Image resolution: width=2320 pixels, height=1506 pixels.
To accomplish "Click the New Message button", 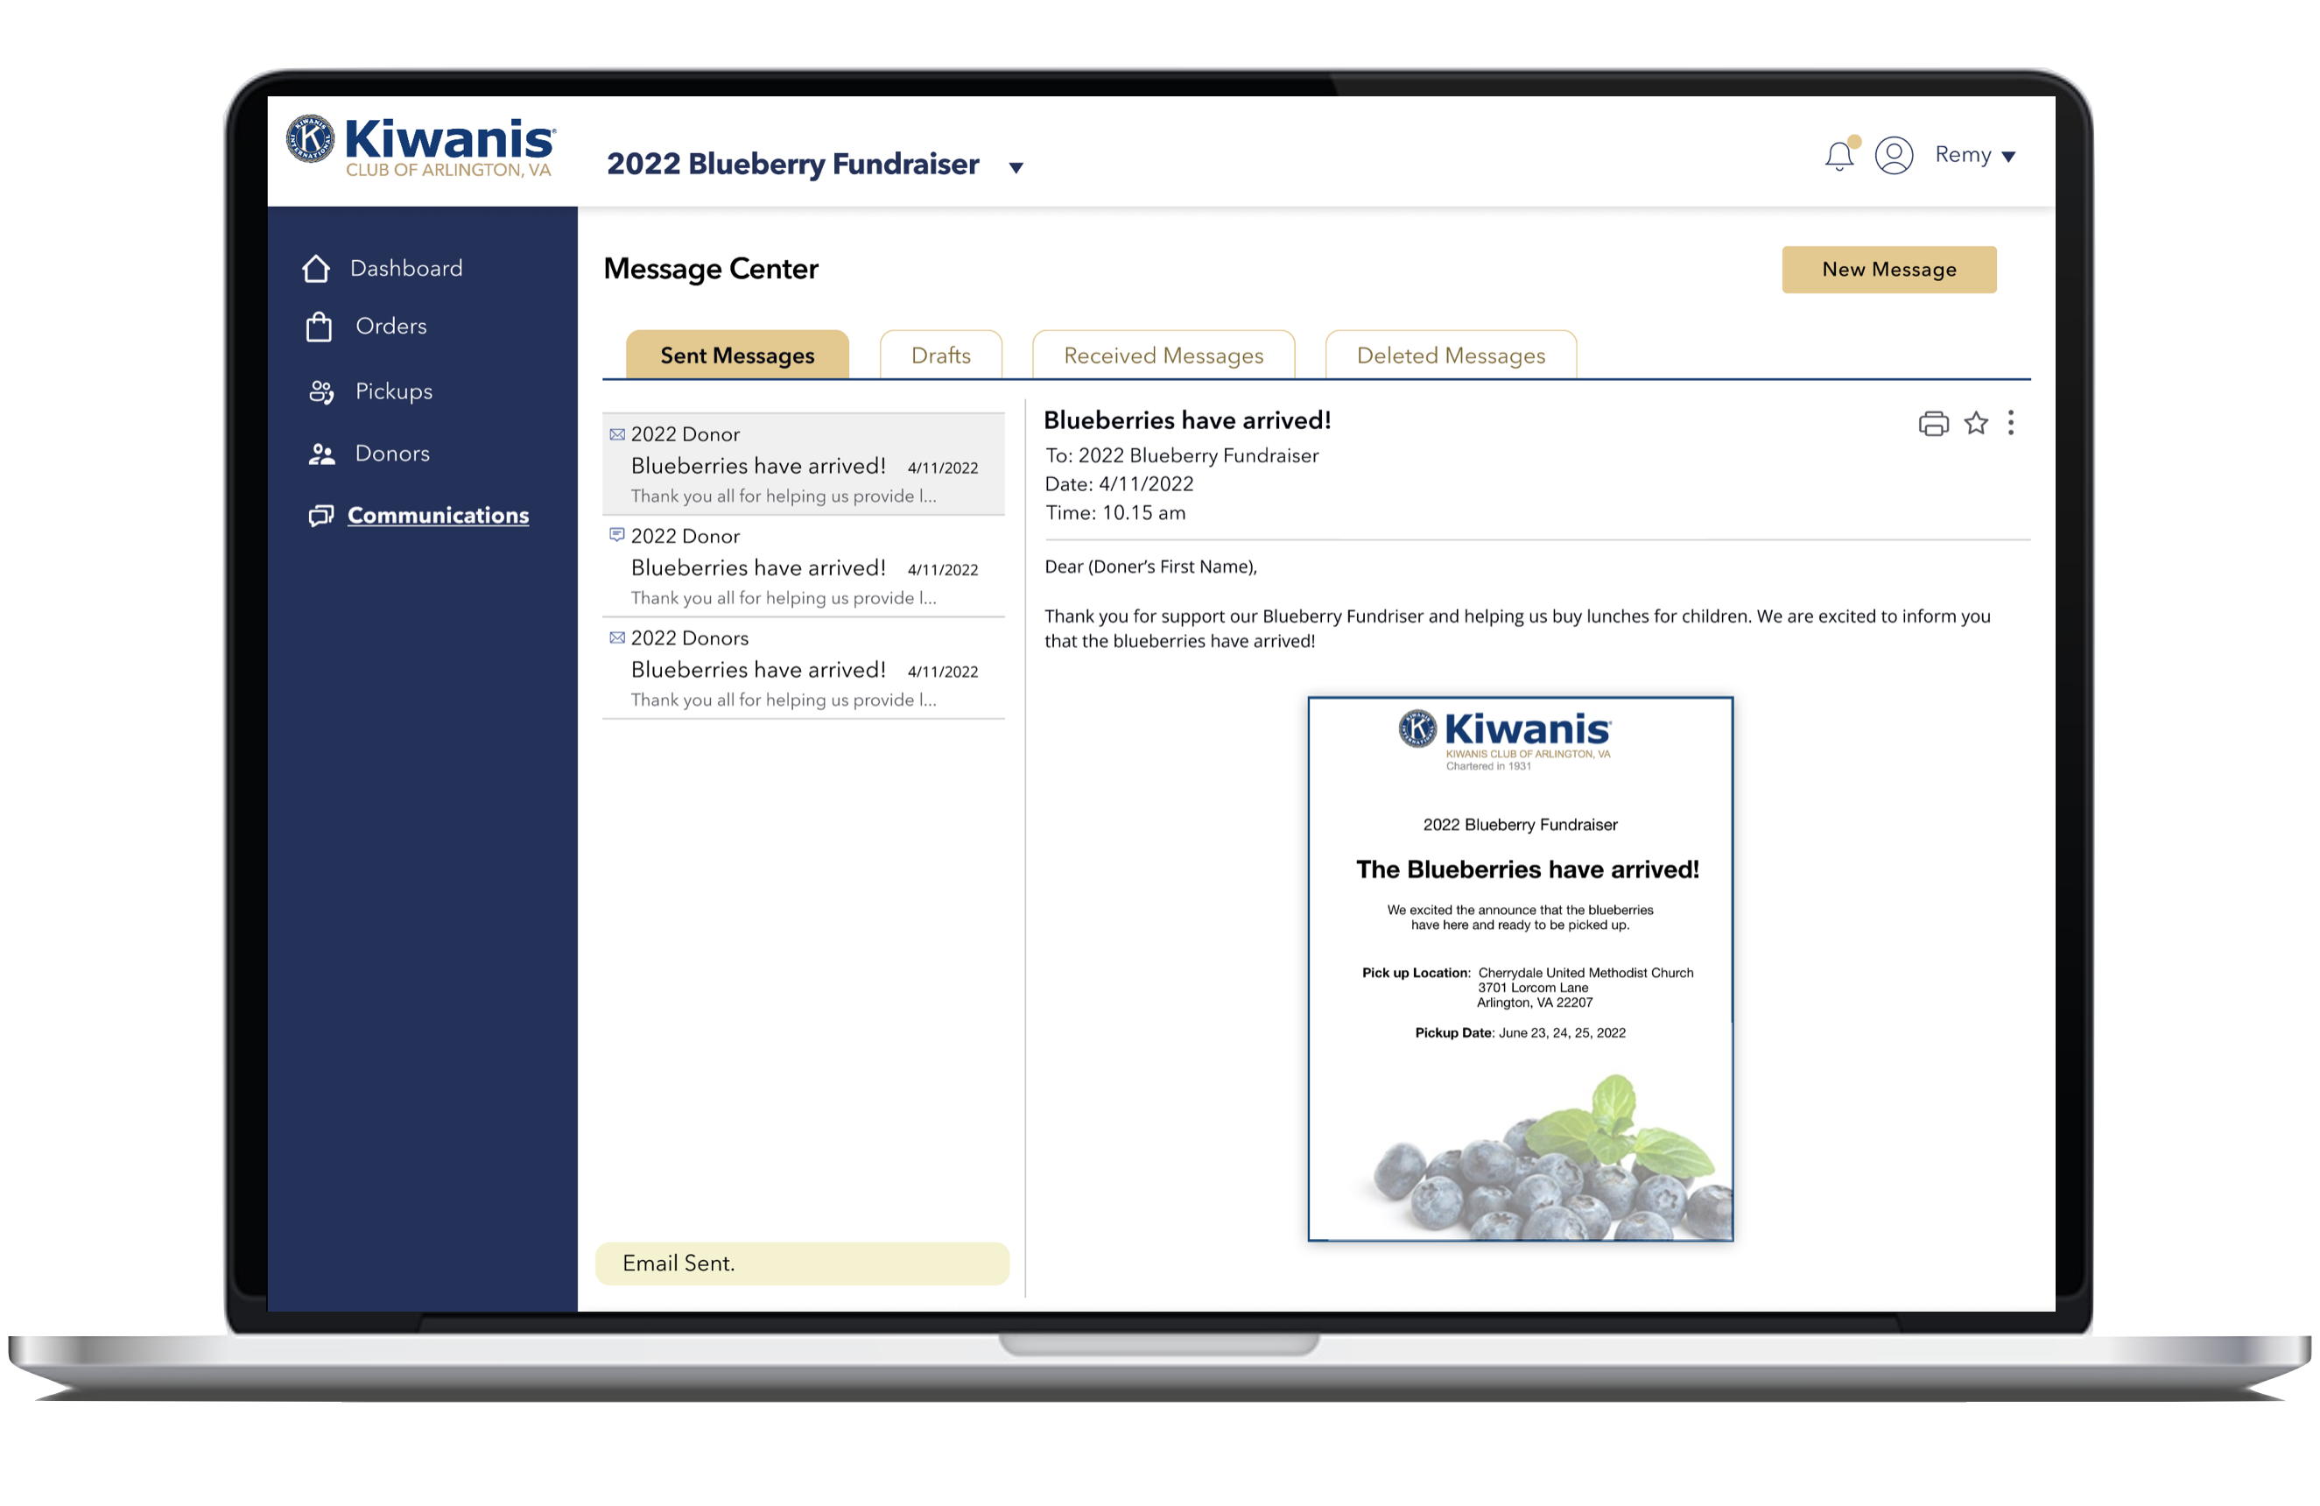I will pyautogui.click(x=1889, y=270).
